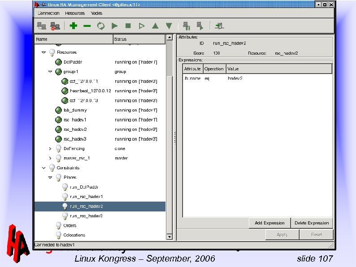Click green status icon of rsc_hadev1
The height and width of the screenshot is (267, 356).
click(x=58, y=120)
